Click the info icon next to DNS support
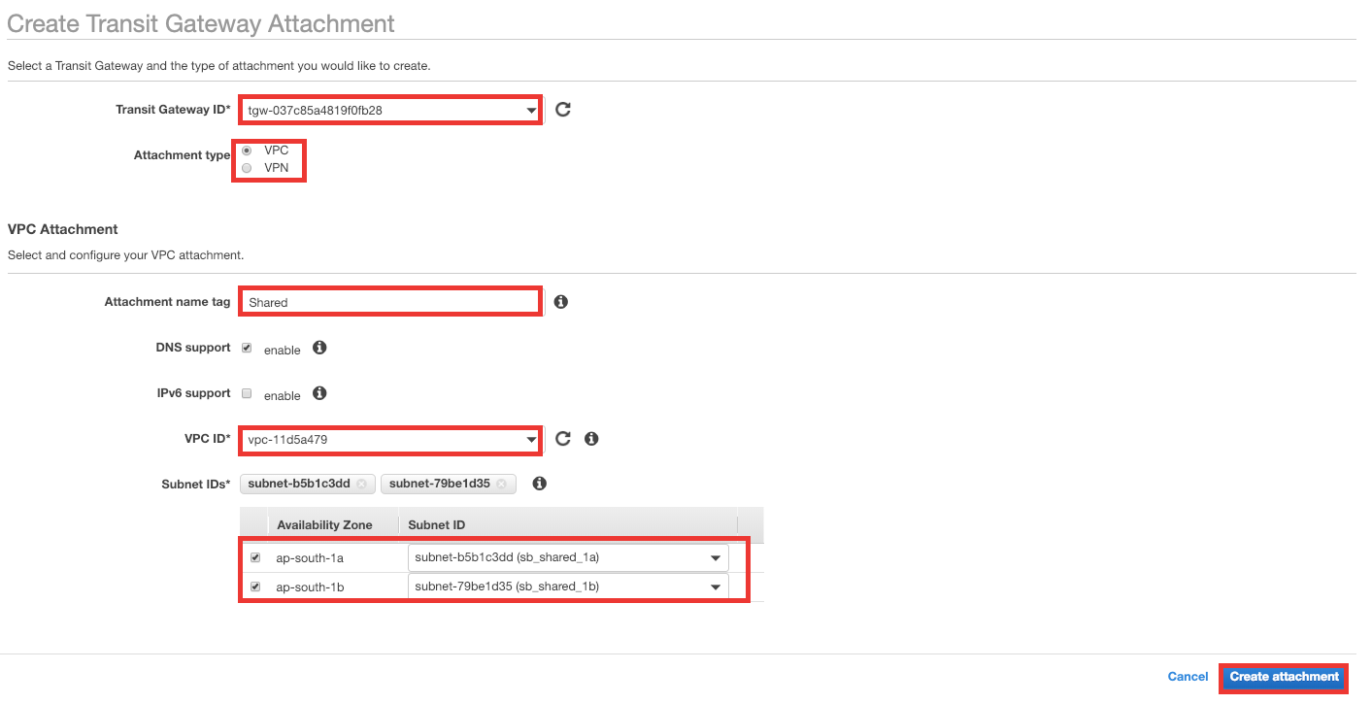Screen dimensions: 1372x704 click(319, 347)
